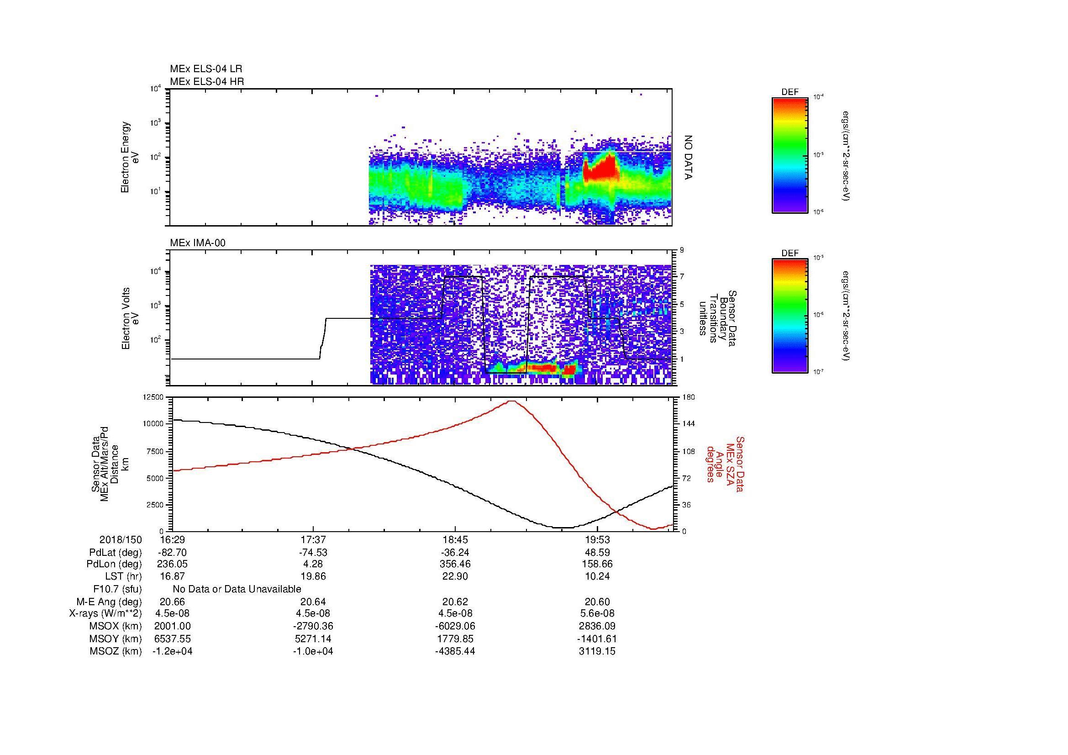This screenshot has width=1068, height=755.
Task: Click 'Sensor Data Boundary Transitions unitless' label
Action: click(717, 319)
